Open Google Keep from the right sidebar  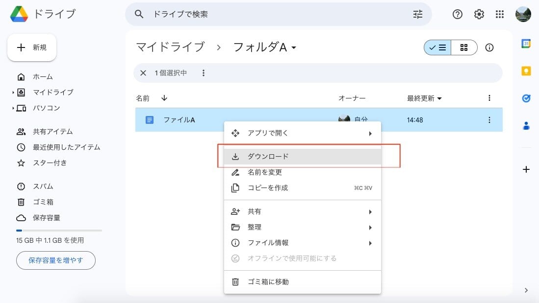click(x=526, y=70)
